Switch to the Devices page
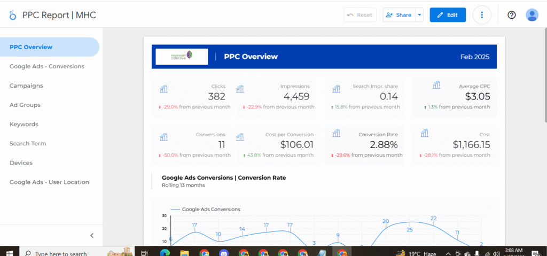547x256 pixels. click(21, 162)
